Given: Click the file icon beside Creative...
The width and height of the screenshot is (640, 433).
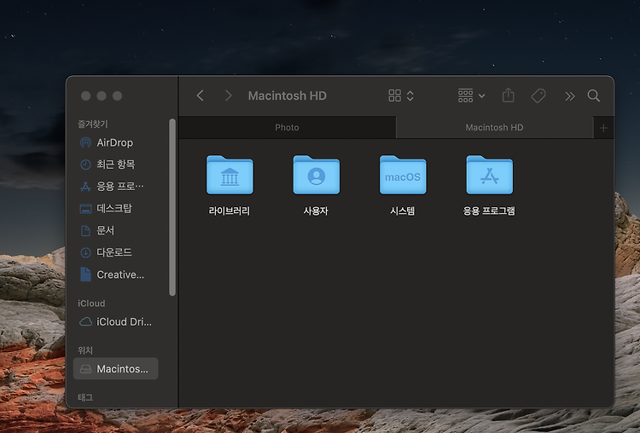Looking at the screenshot, I should (x=85, y=274).
